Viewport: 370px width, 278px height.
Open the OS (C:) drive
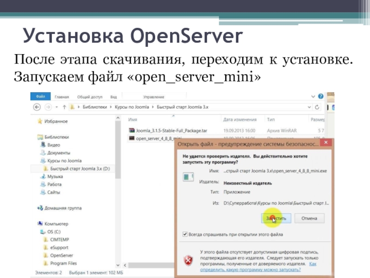(x=54, y=232)
